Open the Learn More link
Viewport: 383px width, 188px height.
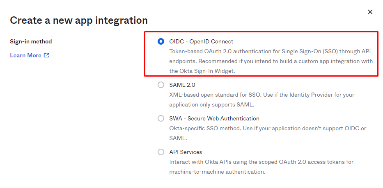(x=30, y=55)
